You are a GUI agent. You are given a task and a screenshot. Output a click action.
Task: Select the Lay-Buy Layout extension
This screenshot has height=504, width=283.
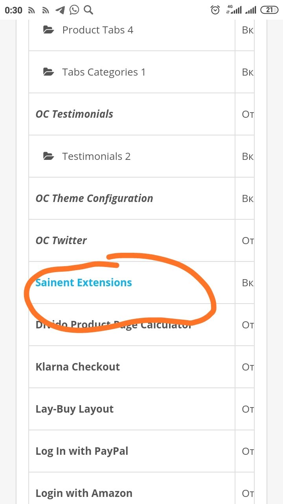[x=75, y=409]
